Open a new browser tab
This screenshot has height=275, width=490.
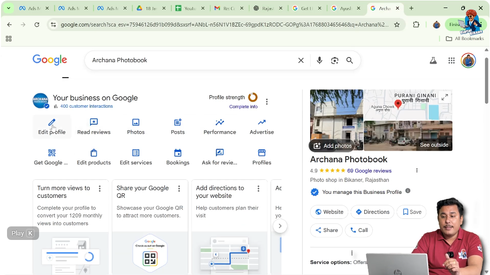pyautogui.click(x=411, y=8)
